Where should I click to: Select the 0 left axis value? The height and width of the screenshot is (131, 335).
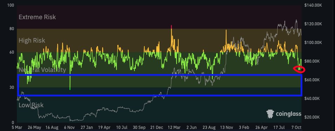[13, 123]
